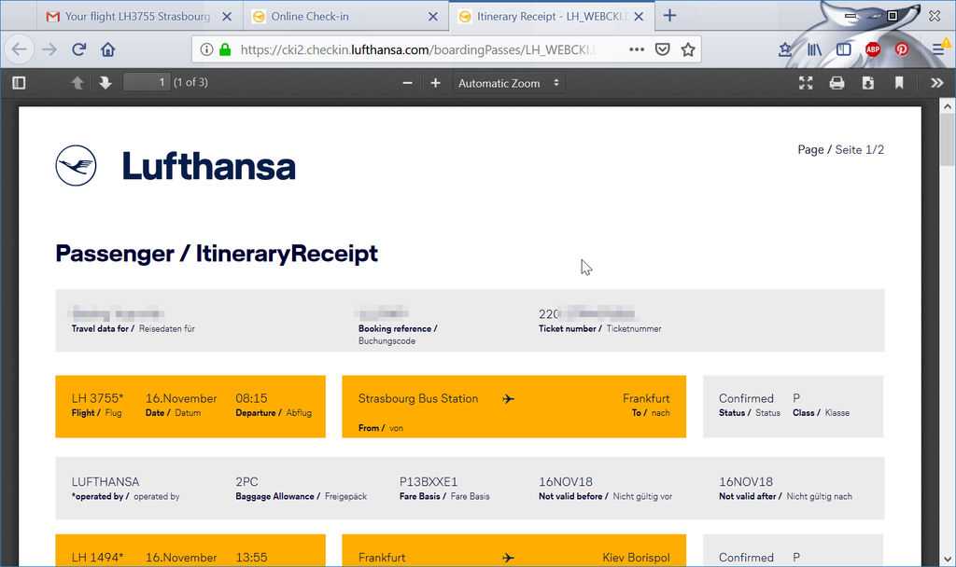
Task: Go to the previous PDF page
Action: [77, 83]
